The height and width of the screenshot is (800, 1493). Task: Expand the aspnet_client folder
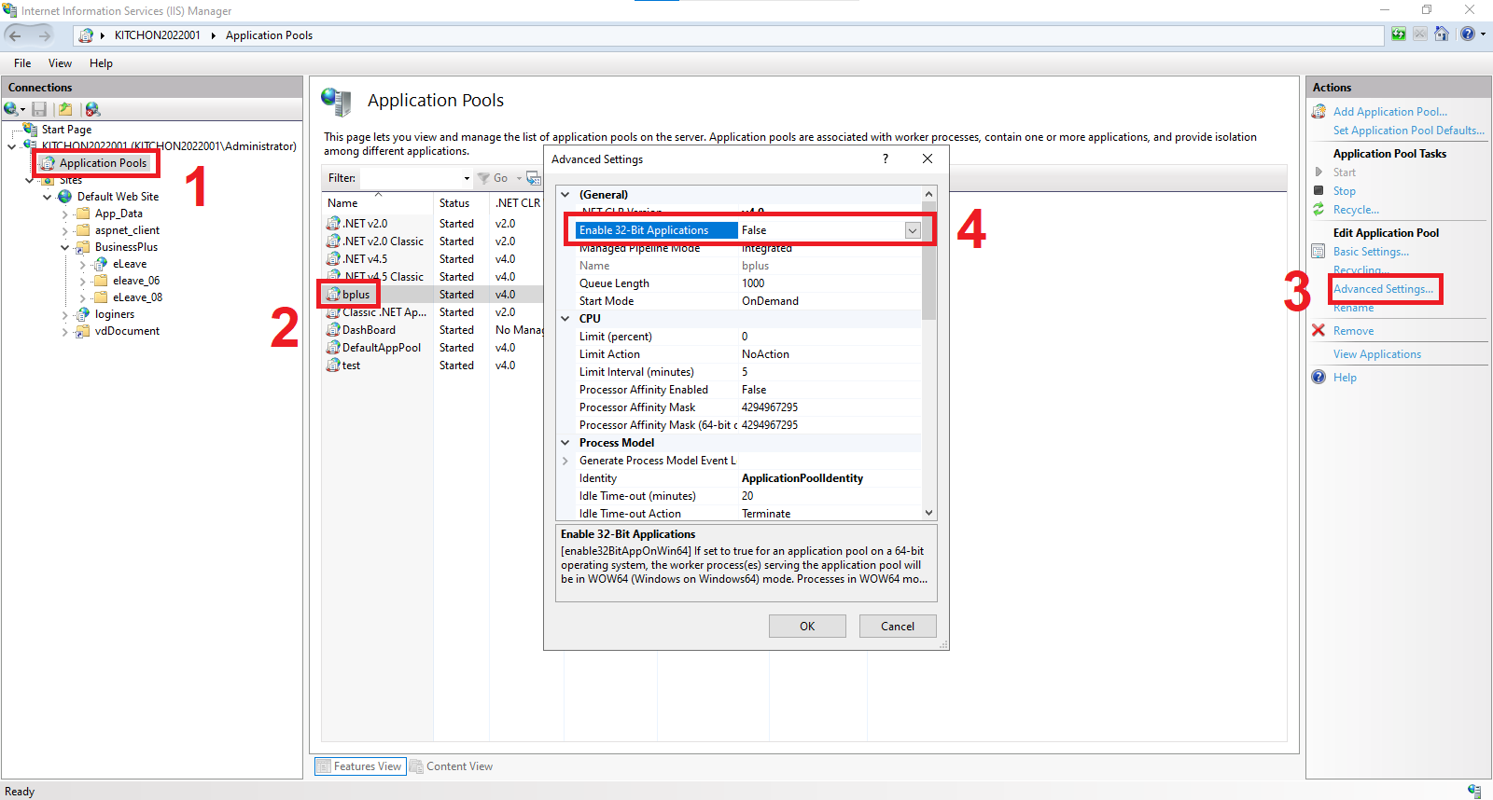point(65,230)
